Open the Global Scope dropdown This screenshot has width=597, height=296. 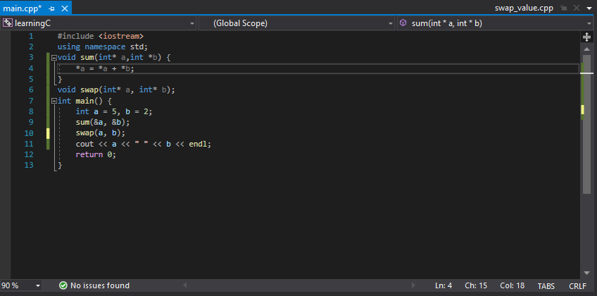tap(391, 23)
